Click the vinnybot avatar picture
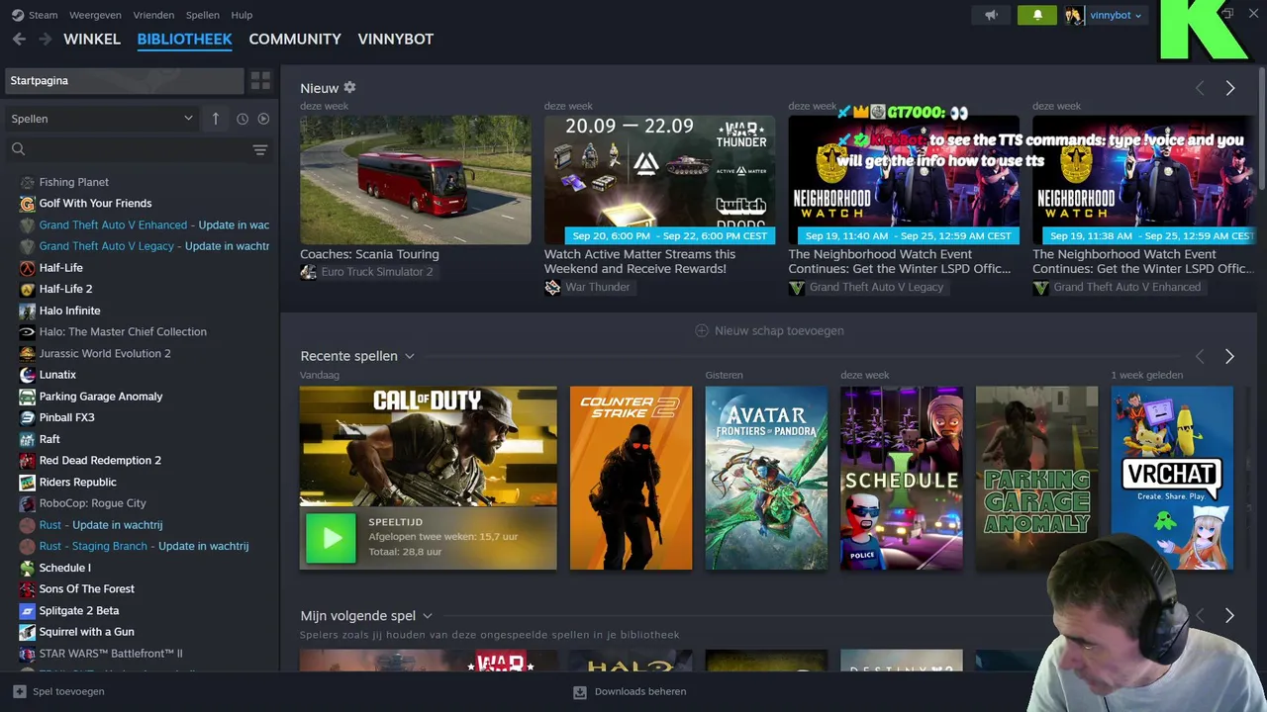Image resolution: width=1267 pixels, height=712 pixels. [x=1074, y=15]
